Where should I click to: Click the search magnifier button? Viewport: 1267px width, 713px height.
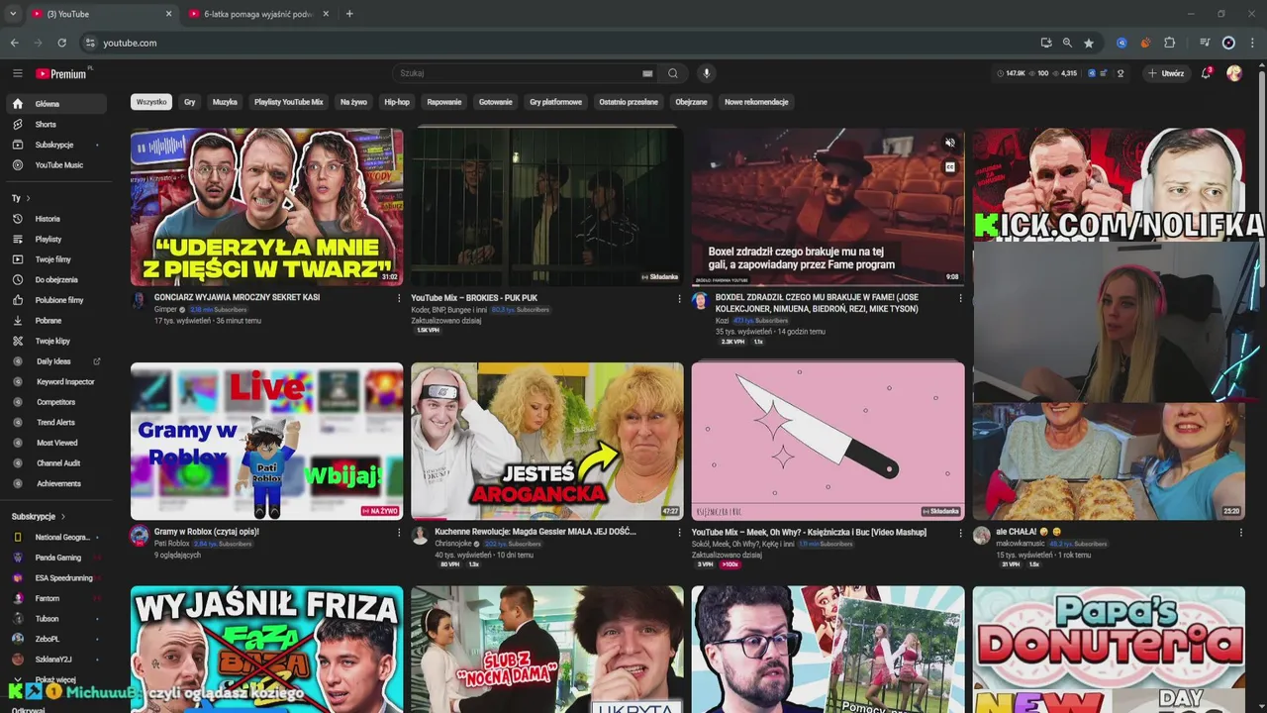pyautogui.click(x=673, y=73)
